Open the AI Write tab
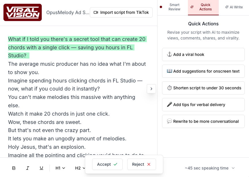The height and width of the screenshot is (177, 249). [234, 7]
